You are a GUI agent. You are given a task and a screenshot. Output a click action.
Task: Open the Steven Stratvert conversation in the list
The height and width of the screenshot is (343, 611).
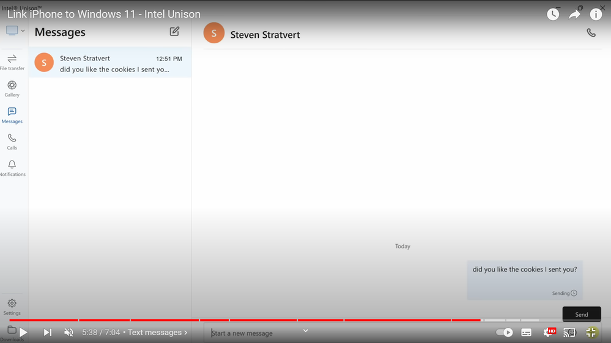[x=110, y=63]
